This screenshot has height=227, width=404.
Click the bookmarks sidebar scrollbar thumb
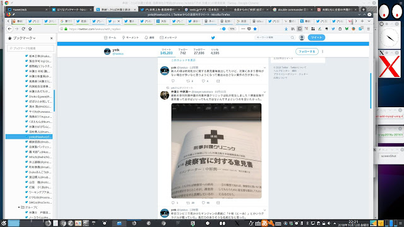pyautogui.click(x=54, y=100)
